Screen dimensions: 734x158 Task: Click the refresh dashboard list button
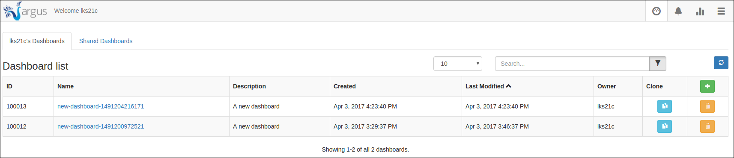721,63
